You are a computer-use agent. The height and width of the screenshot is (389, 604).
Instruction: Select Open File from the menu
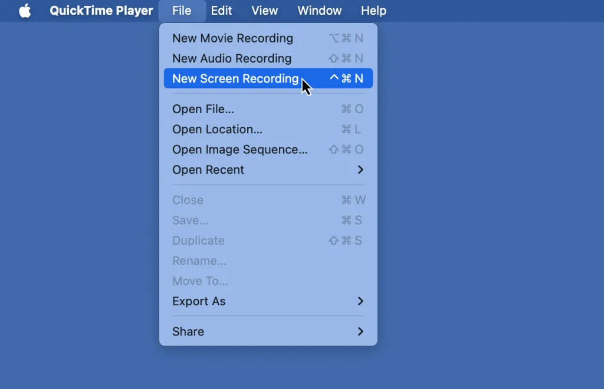point(202,109)
